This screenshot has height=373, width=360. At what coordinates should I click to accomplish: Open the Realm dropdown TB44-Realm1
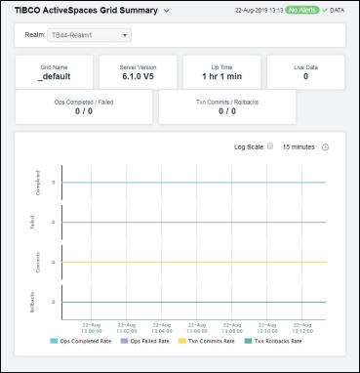click(x=89, y=35)
